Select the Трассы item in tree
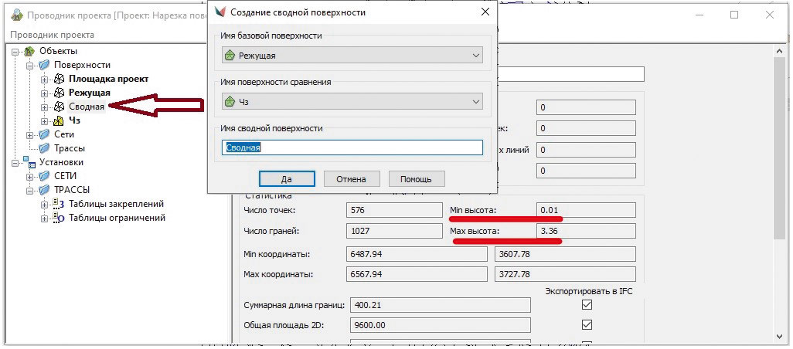 click(70, 148)
